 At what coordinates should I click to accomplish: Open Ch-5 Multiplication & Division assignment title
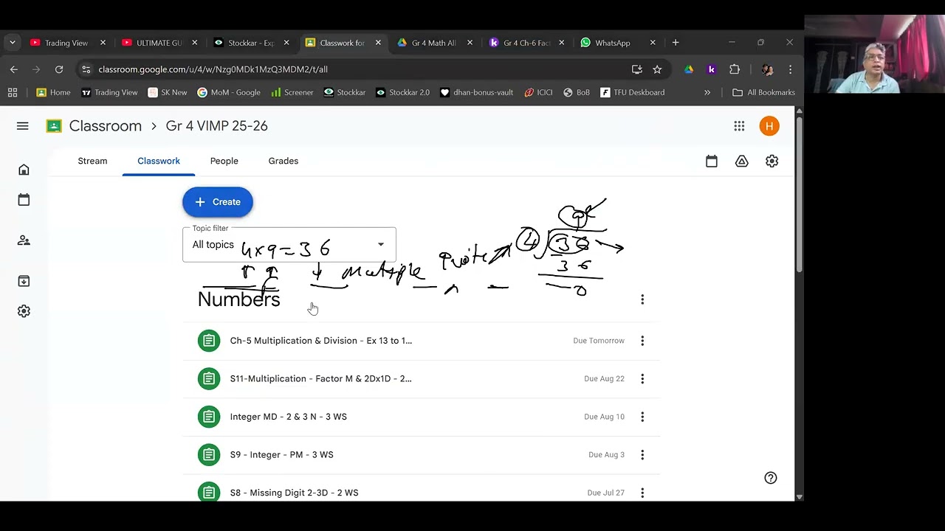320,341
